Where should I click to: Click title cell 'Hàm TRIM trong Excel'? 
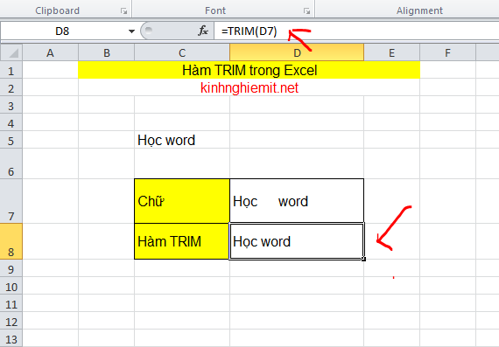tap(249, 70)
